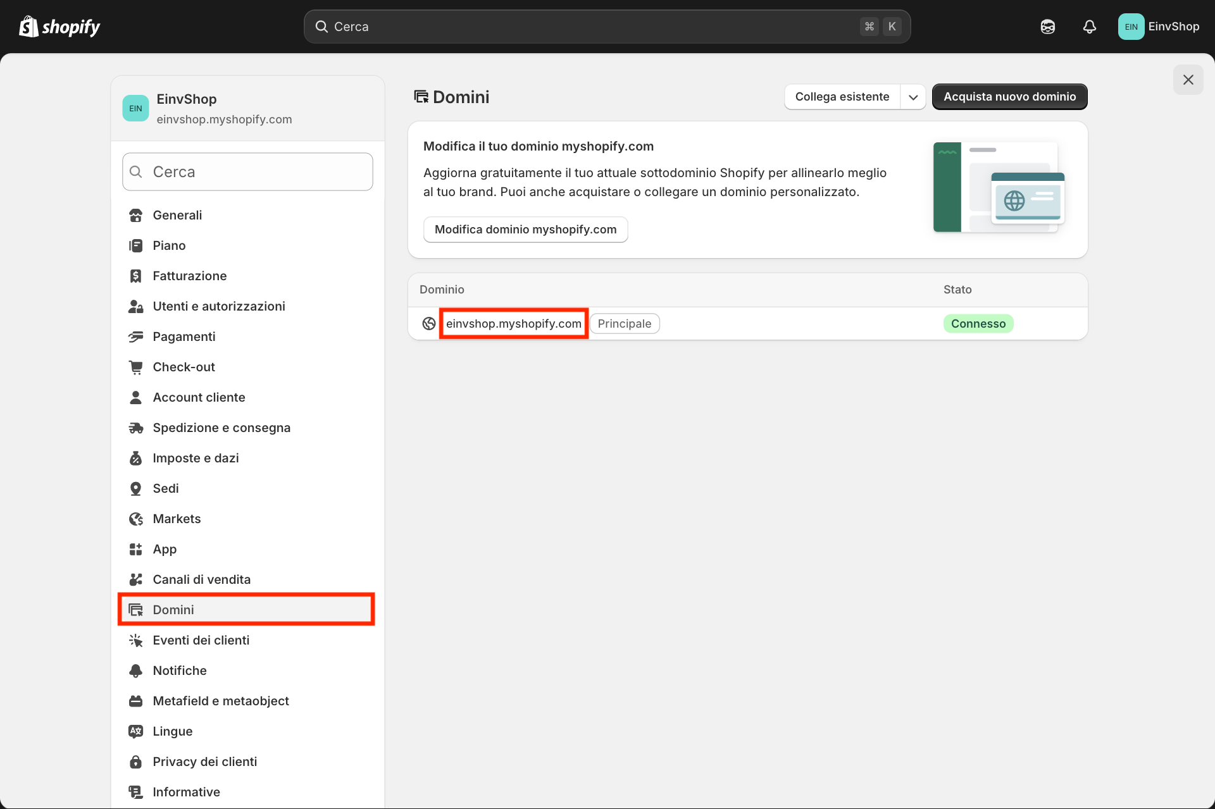Click the Shopify logo in the top bar
The image size is (1215, 809).
(59, 27)
